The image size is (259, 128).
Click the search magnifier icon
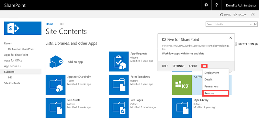click(255, 24)
